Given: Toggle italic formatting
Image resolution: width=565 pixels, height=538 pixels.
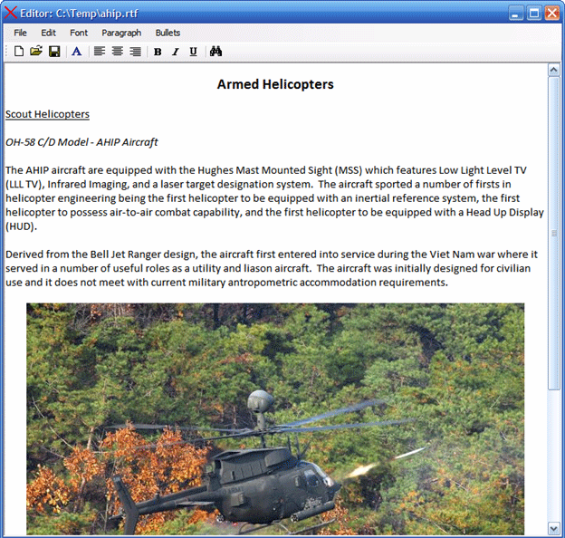Looking at the screenshot, I should (176, 52).
